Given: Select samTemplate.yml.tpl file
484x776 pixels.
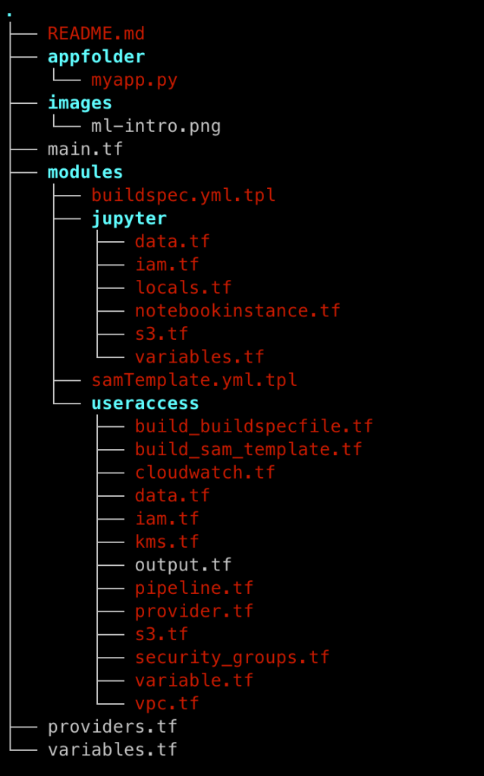Looking at the screenshot, I should click(194, 380).
